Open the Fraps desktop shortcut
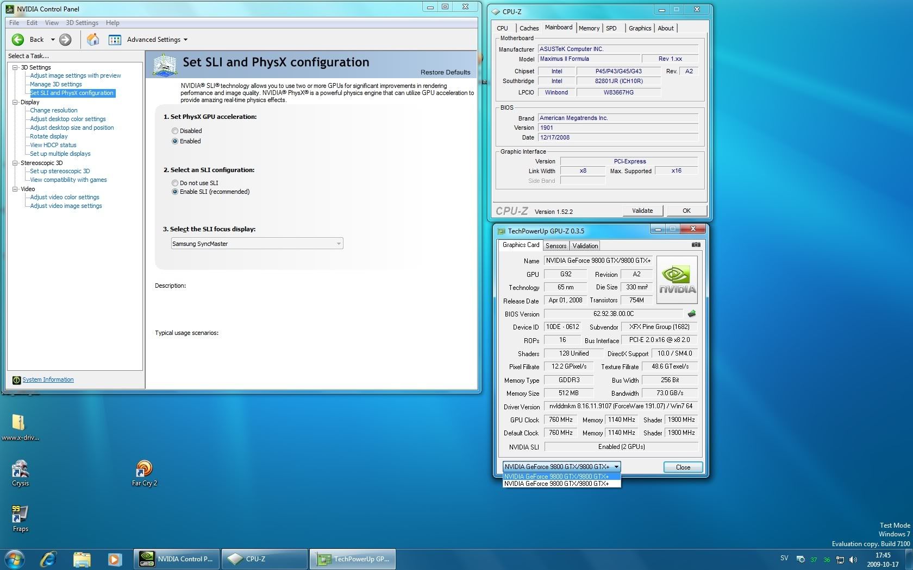 point(20,518)
